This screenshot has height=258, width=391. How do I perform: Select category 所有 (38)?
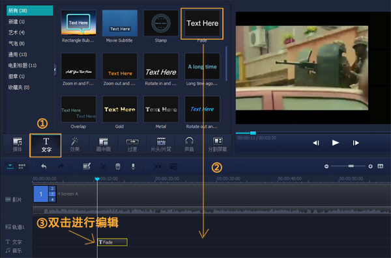[x=30, y=10]
